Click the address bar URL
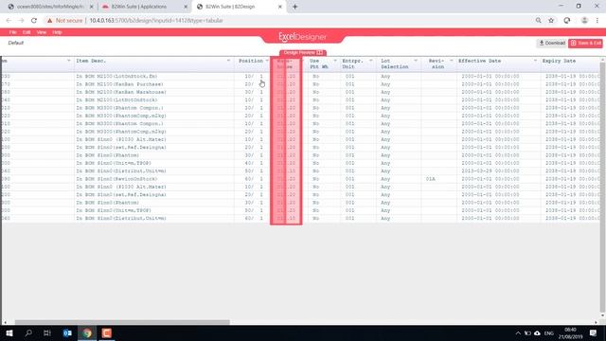 coord(156,21)
